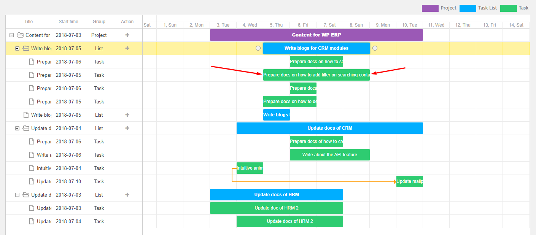Select the Content for WP ERP bar
Screen dimensions: 536x235
point(317,35)
